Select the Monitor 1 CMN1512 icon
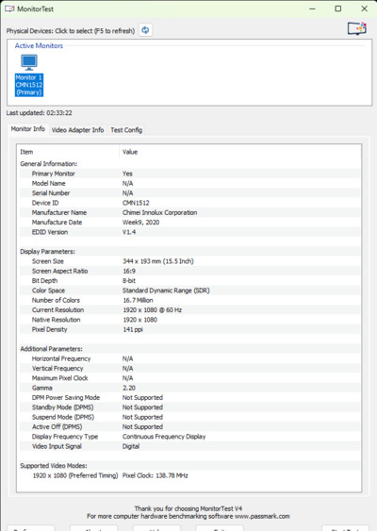 (x=29, y=75)
